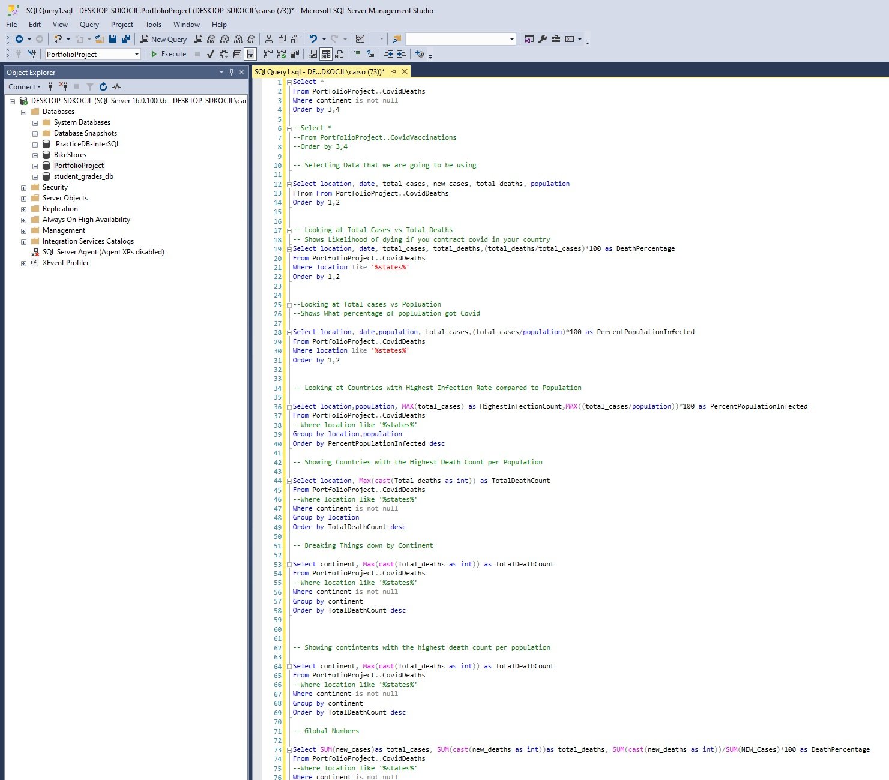Select the student_grades_db database
This screenshot has height=780, width=889.
83,176
